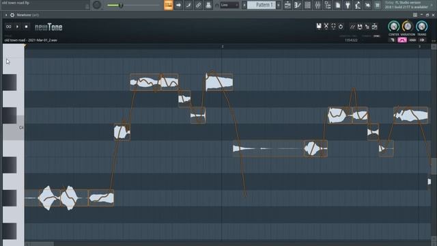Viewport: 437px width, 246px height.
Task: Click the right-arrow step icon in top toolbar
Action: coord(178,5)
